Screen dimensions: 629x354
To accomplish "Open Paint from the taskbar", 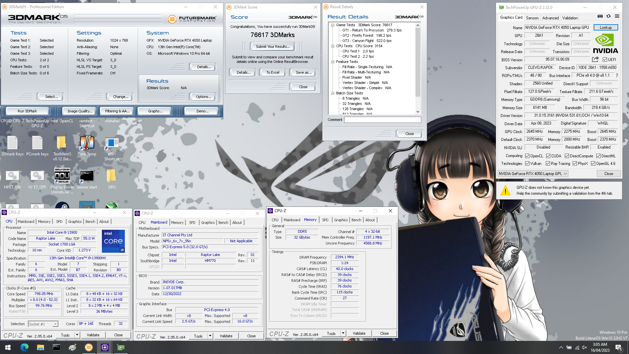I will (x=72, y=347).
